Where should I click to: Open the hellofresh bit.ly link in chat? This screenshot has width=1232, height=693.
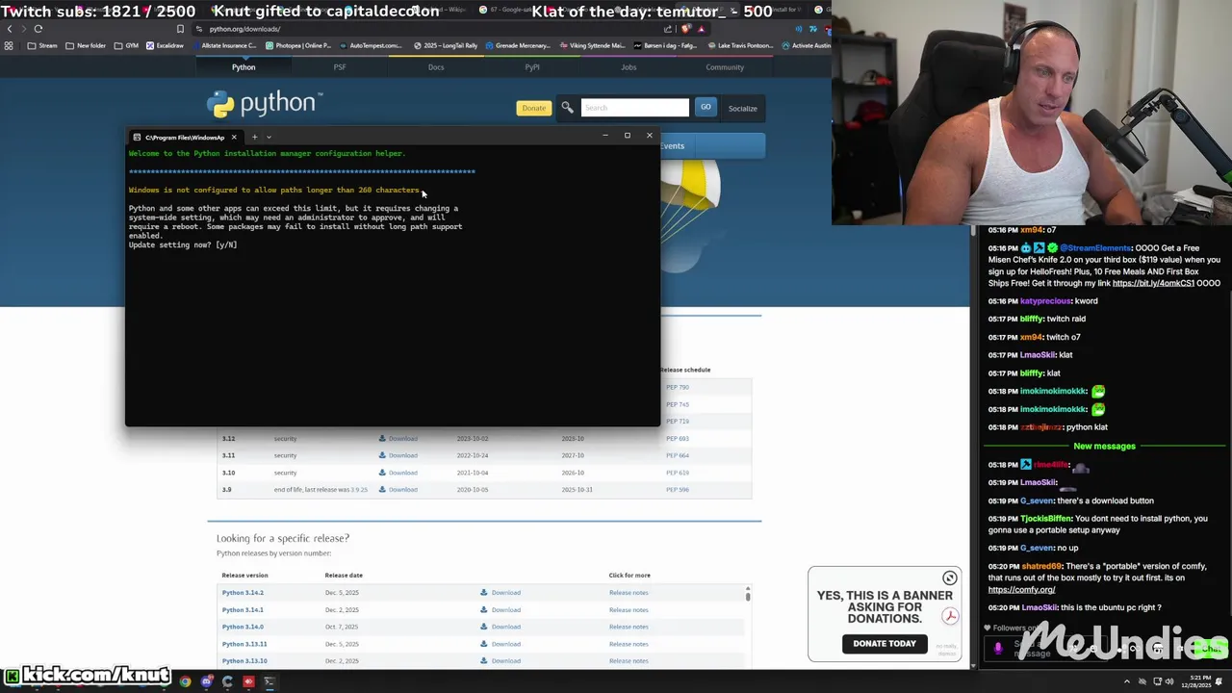coord(1153,284)
